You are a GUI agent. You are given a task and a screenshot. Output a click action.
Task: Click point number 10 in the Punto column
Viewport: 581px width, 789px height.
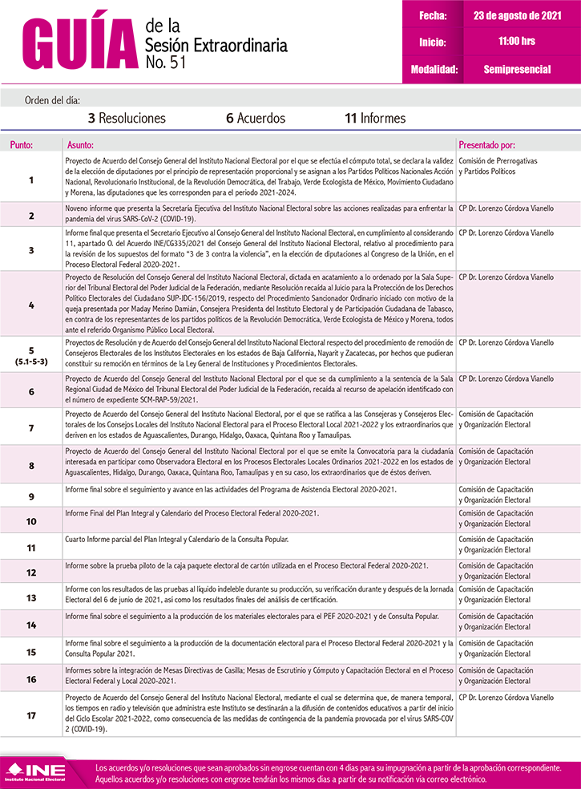point(31,521)
